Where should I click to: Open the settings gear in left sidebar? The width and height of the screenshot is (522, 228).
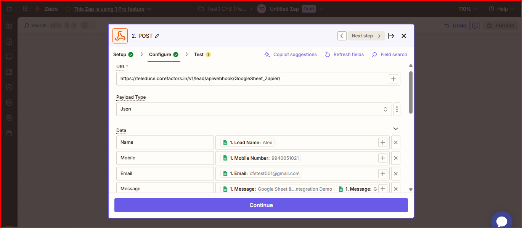click(9, 118)
